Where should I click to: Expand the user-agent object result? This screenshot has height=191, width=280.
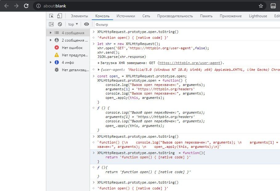point(99,70)
